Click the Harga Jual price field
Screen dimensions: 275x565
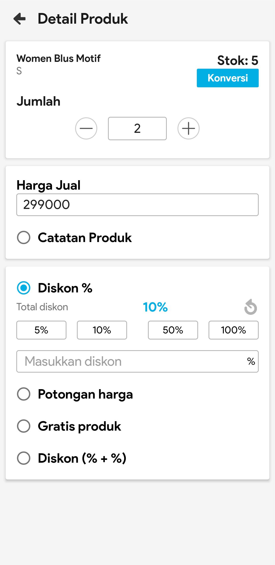pyautogui.click(x=137, y=205)
